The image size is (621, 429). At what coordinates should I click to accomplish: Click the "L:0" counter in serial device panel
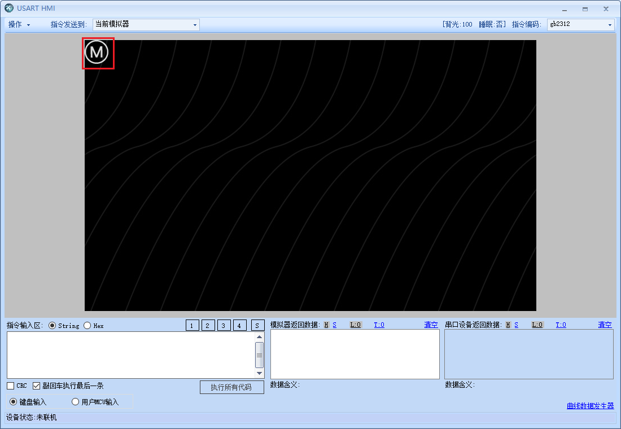537,325
